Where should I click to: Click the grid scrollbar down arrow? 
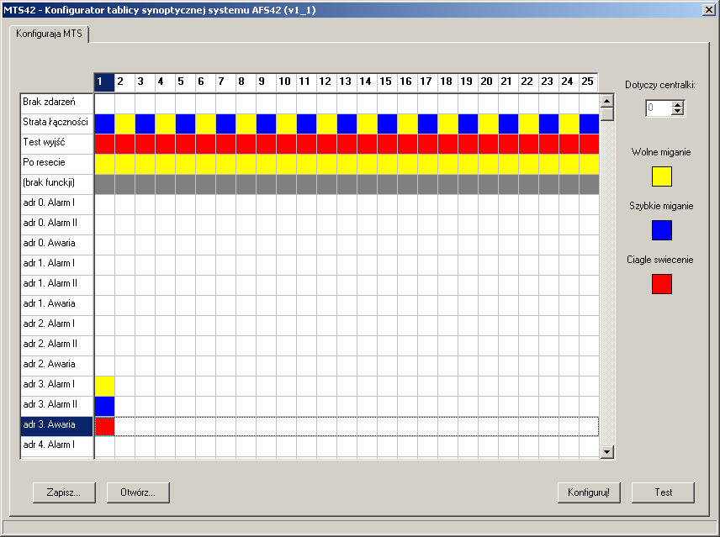607,452
